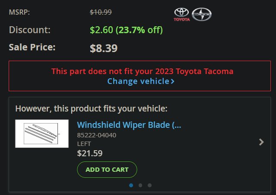
Task: Click the LEFT position label
Action: (x=84, y=144)
